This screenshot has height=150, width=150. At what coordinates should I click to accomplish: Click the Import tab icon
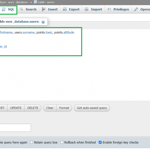pyautogui.click(x=86, y=9)
